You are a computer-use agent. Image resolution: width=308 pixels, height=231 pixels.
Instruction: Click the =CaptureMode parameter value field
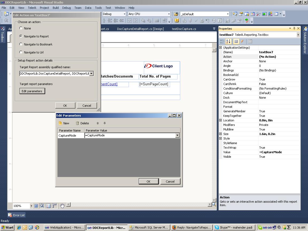tap(130, 135)
